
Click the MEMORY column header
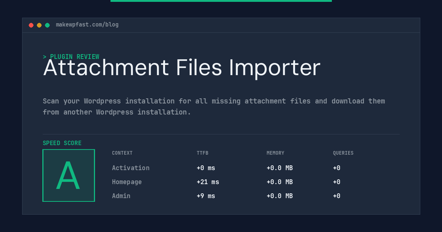[x=276, y=153]
